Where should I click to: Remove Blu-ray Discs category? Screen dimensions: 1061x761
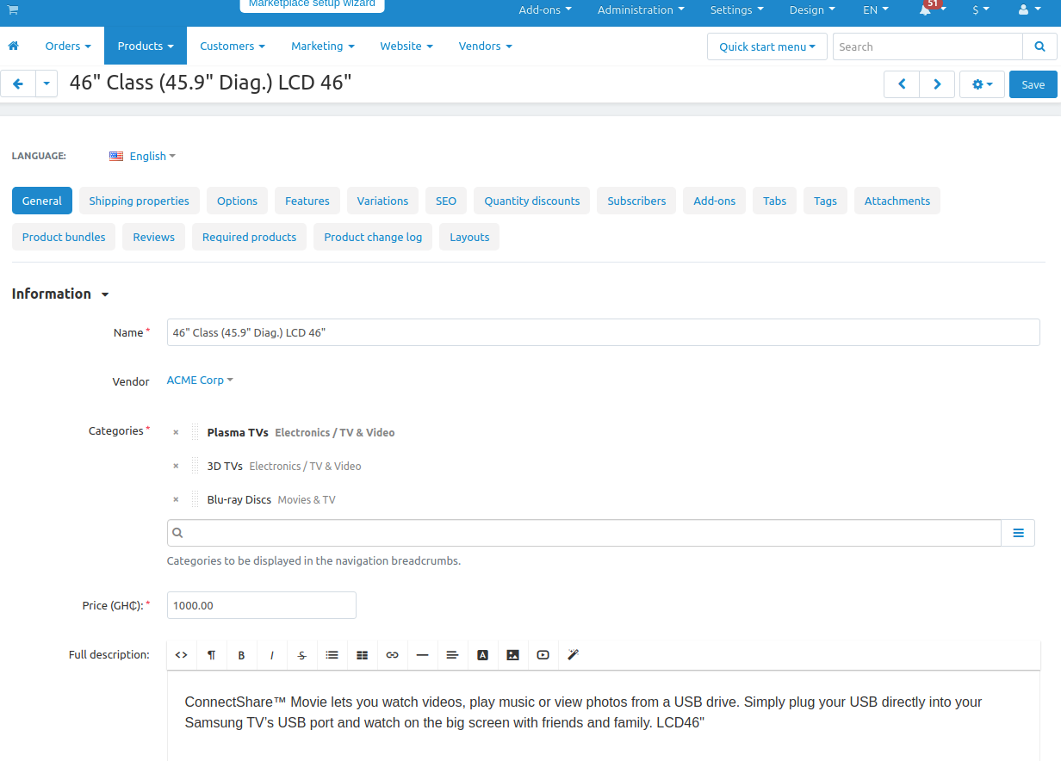click(176, 499)
